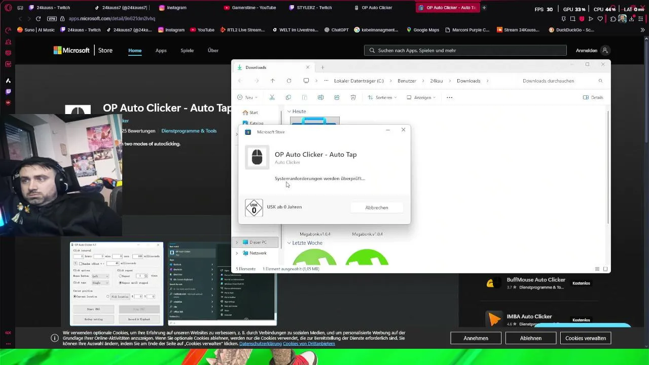Expand breadcrumb chevron after Downloads

(x=488, y=81)
